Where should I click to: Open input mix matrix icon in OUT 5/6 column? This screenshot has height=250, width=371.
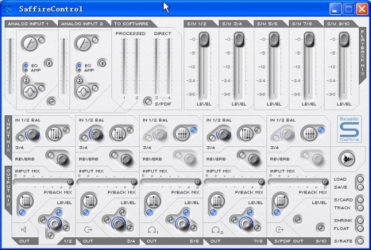(182, 133)
